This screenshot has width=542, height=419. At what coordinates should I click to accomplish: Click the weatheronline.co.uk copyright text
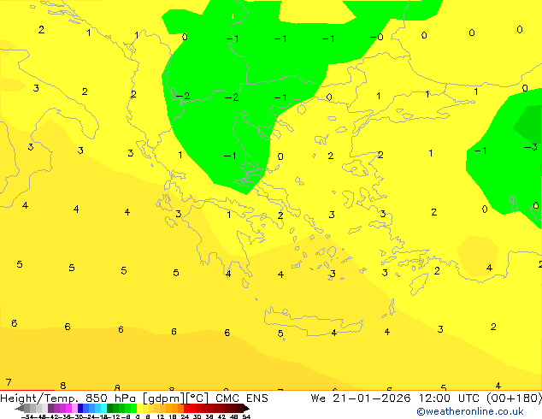(x=470, y=411)
